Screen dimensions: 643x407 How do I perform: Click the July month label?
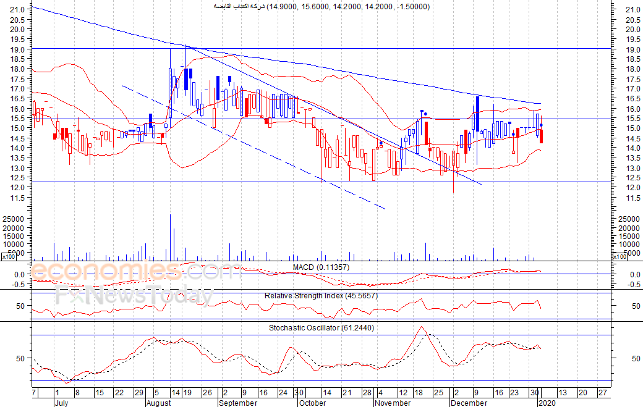pos(61,403)
